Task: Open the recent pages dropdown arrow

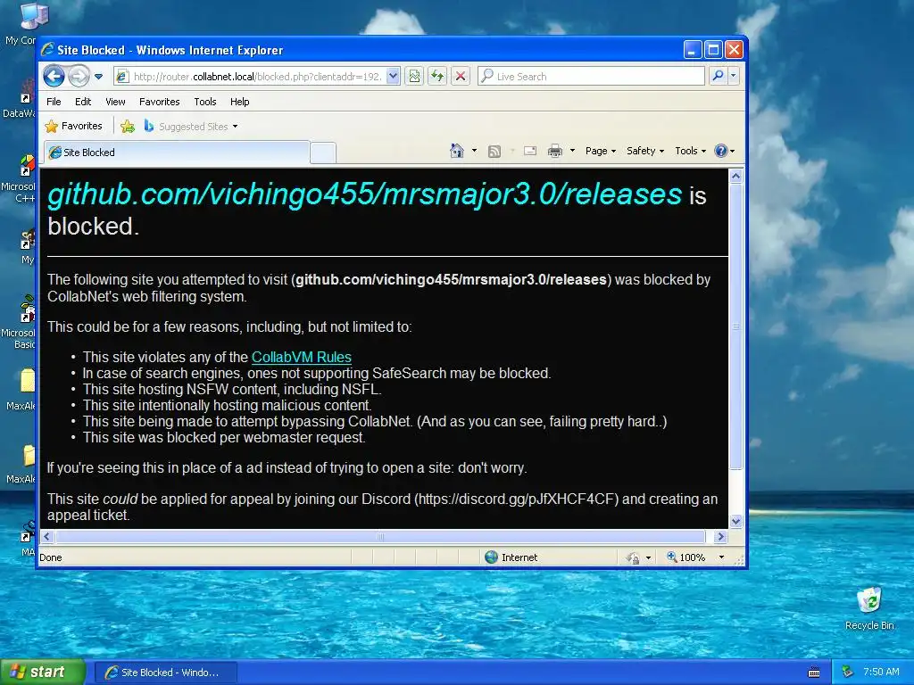Action: click(98, 77)
